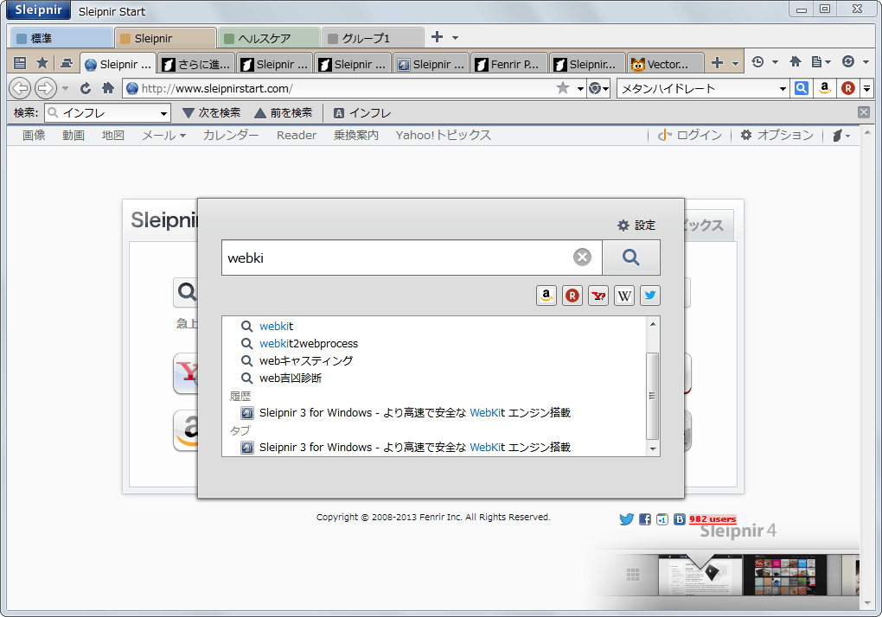Go back with the browser back arrow
The height and width of the screenshot is (617, 882).
[20, 88]
